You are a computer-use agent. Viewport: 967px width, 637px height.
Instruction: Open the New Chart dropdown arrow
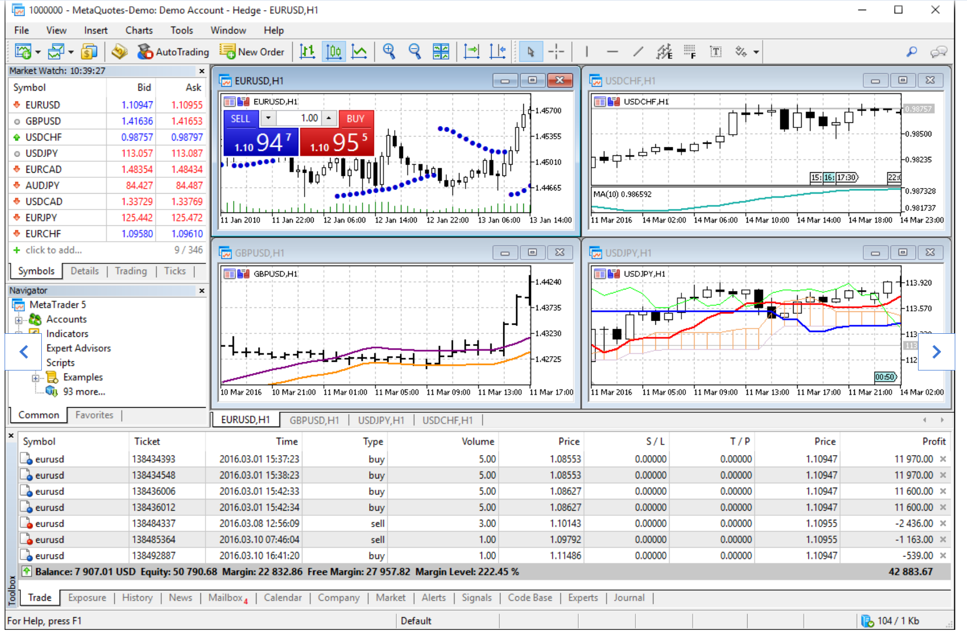pyautogui.click(x=38, y=52)
